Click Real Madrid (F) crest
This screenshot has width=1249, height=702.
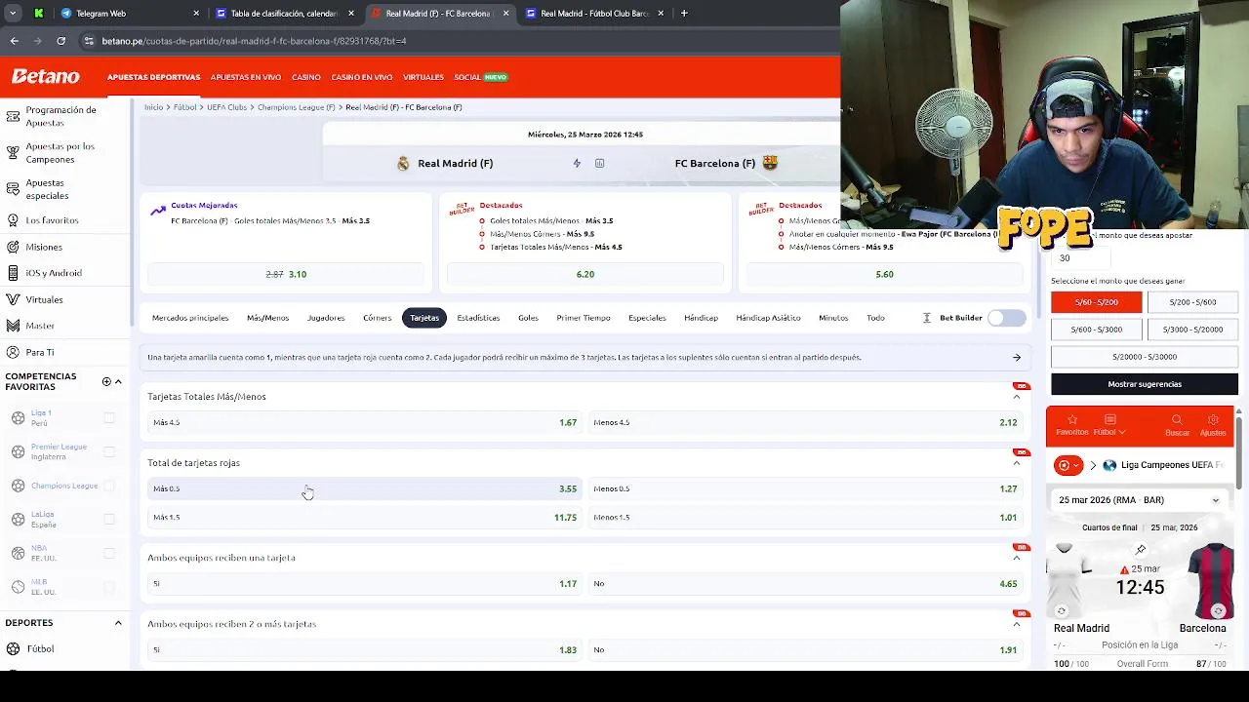point(403,163)
